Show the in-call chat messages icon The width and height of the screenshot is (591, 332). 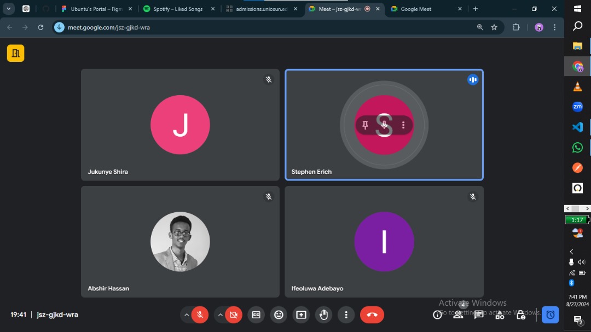(x=478, y=314)
